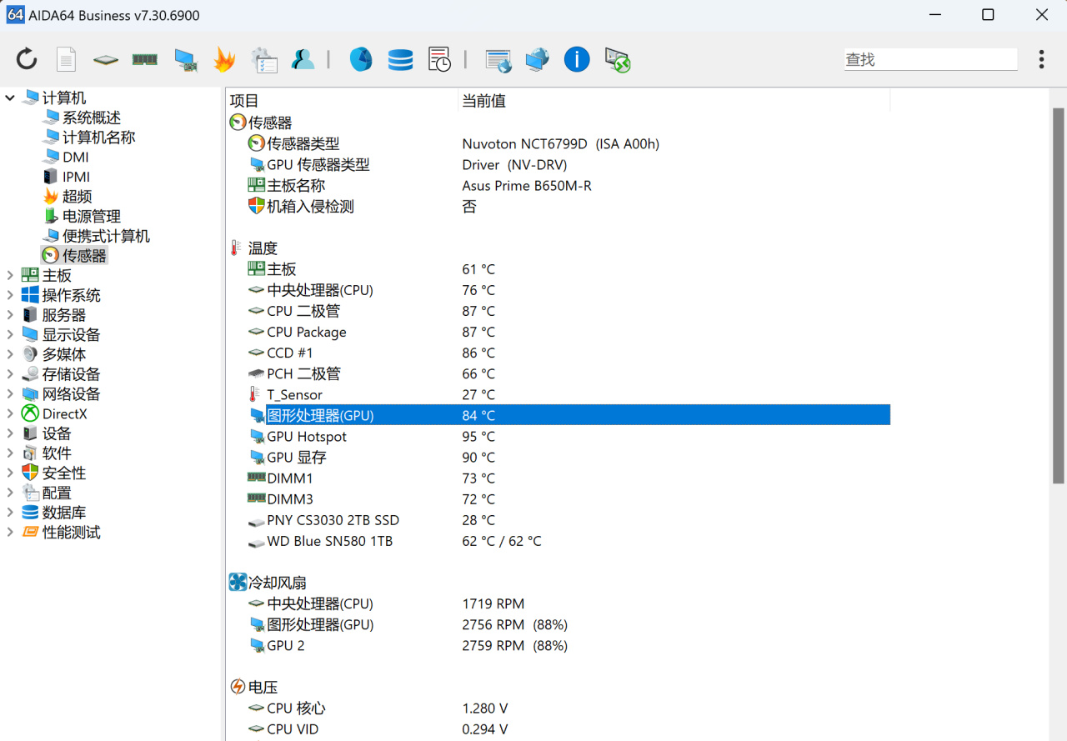Screen dimensions: 1067x741
Task: Expand the 网络设备 tree node
Action: 10,393
